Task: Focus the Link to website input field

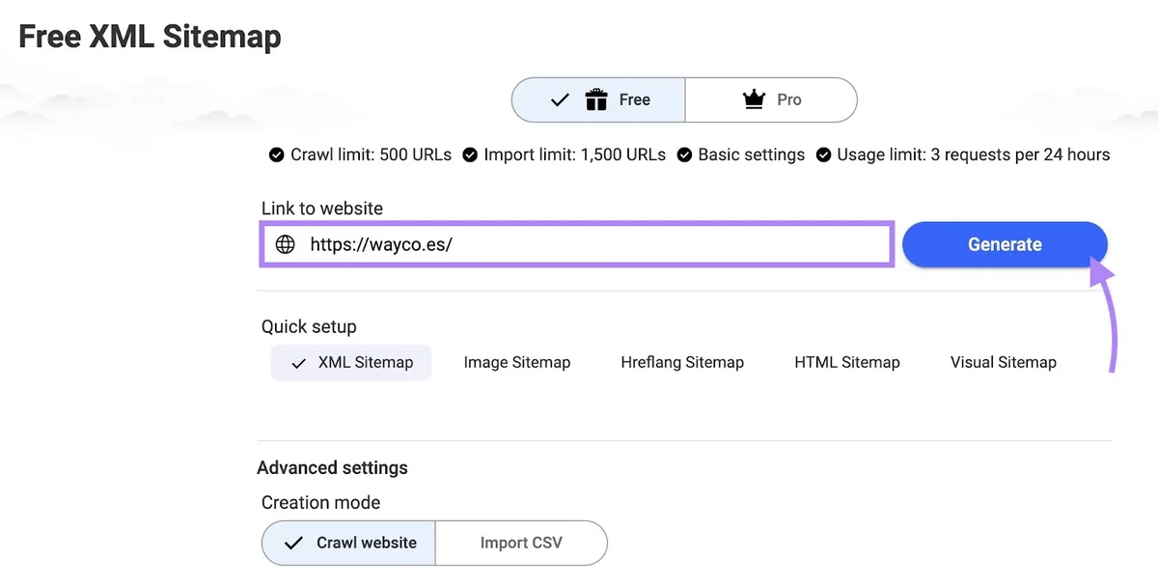Action: (x=576, y=243)
